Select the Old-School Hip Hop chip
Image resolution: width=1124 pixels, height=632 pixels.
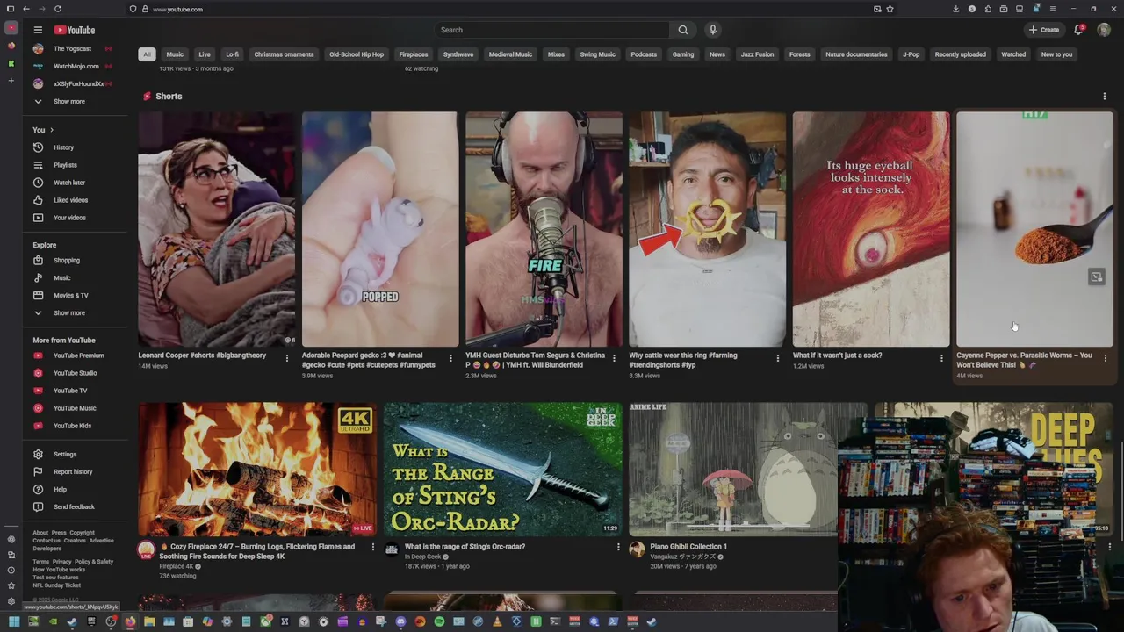coord(357,54)
